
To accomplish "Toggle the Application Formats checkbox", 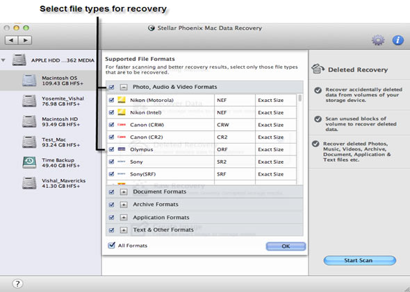I will 111,217.
